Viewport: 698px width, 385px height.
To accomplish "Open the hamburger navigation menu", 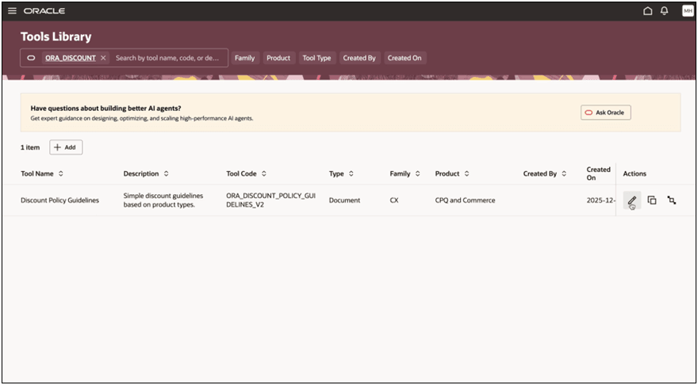I will 12,10.
